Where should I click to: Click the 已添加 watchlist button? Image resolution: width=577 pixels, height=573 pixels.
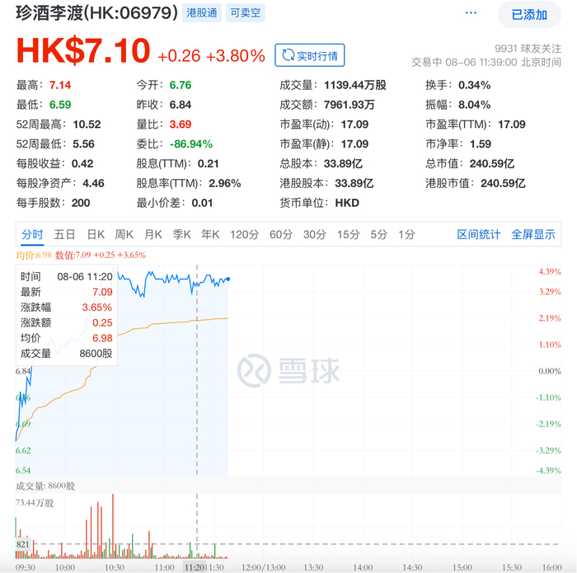click(x=528, y=14)
